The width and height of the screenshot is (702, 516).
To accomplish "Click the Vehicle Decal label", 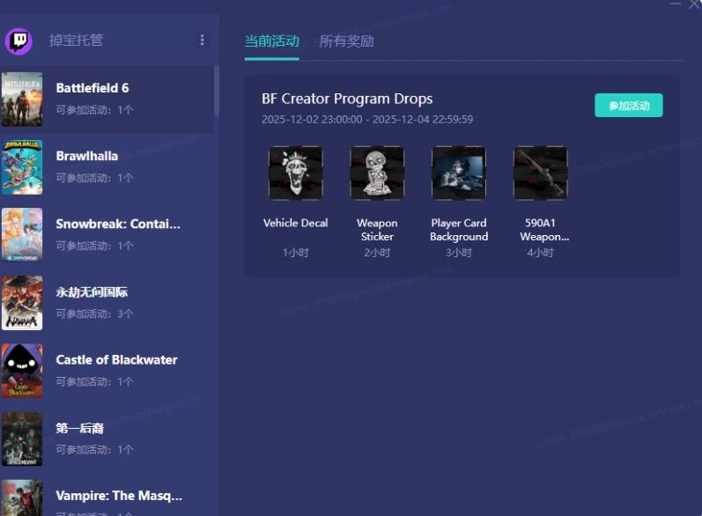I will (x=295, y=223).
